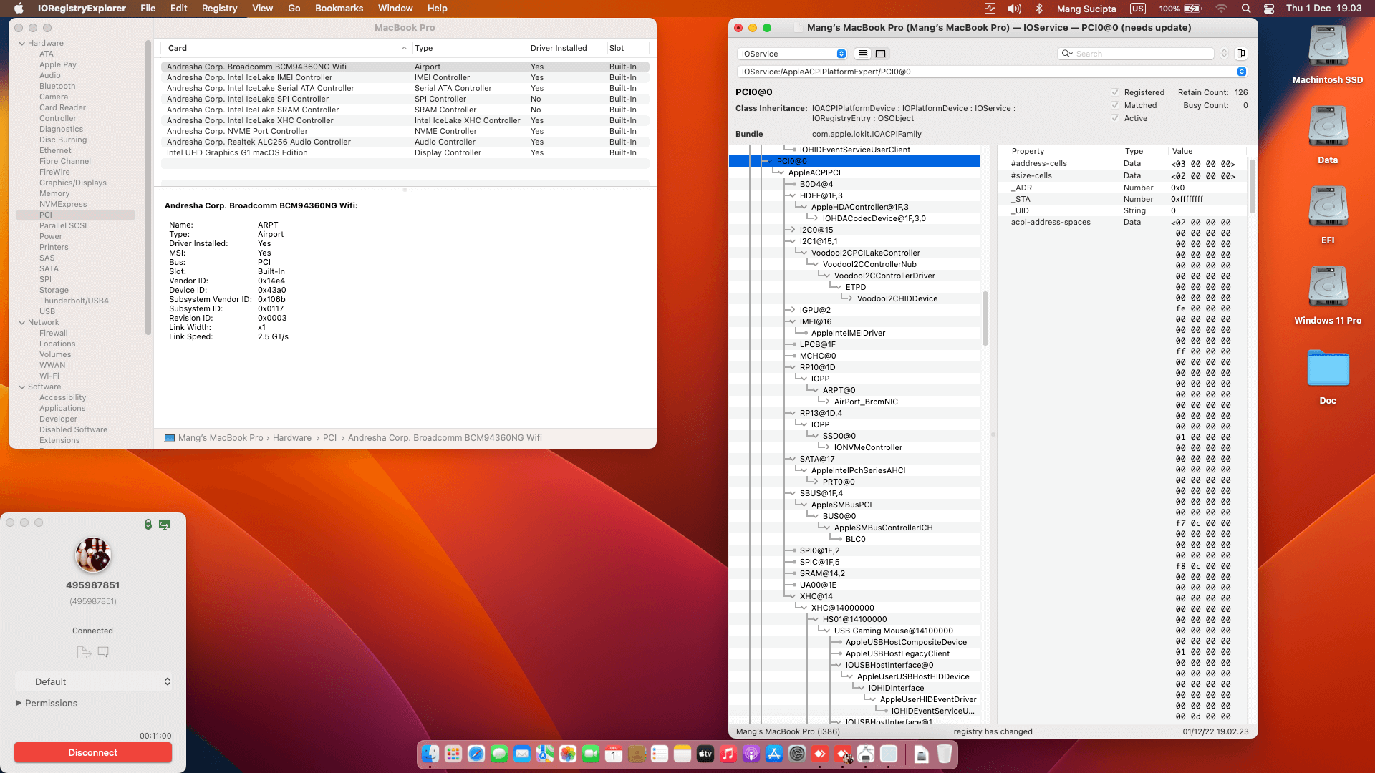Open the Default profile dropdown in AnyDesk
The image size is (1375, 773).
coord(93,681)
